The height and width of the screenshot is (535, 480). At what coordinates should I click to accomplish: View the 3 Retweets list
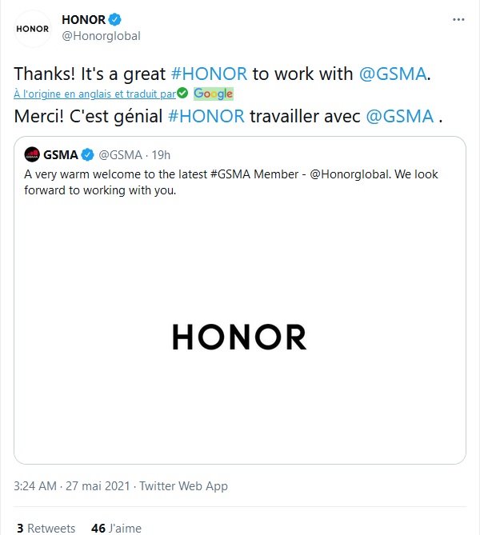(x=46, y=528)
